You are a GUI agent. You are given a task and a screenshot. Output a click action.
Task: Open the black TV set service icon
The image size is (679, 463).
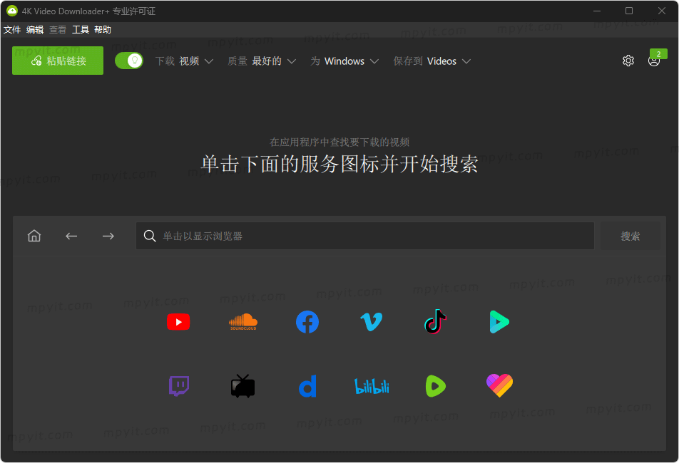[243, 385]
